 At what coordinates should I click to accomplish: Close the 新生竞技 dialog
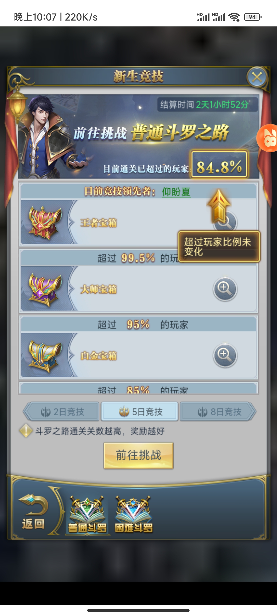pos(257,77)
